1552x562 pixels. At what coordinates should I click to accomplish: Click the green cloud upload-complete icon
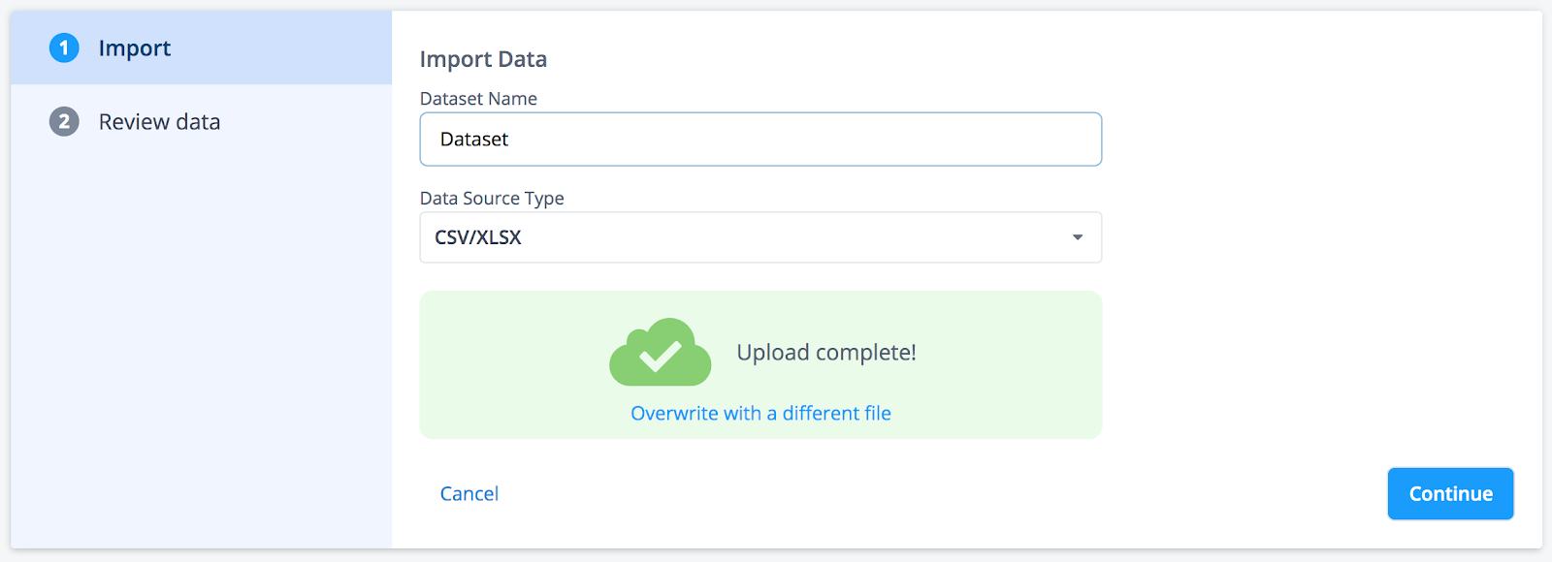pos(661,352)
